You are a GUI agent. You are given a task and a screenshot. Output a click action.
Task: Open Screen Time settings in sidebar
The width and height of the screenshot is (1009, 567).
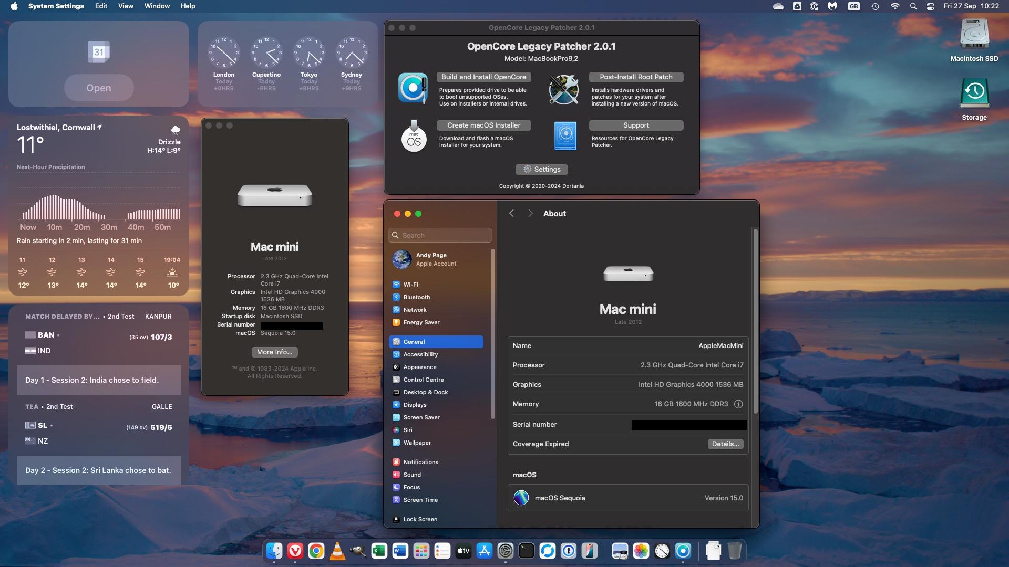(436, 500)
